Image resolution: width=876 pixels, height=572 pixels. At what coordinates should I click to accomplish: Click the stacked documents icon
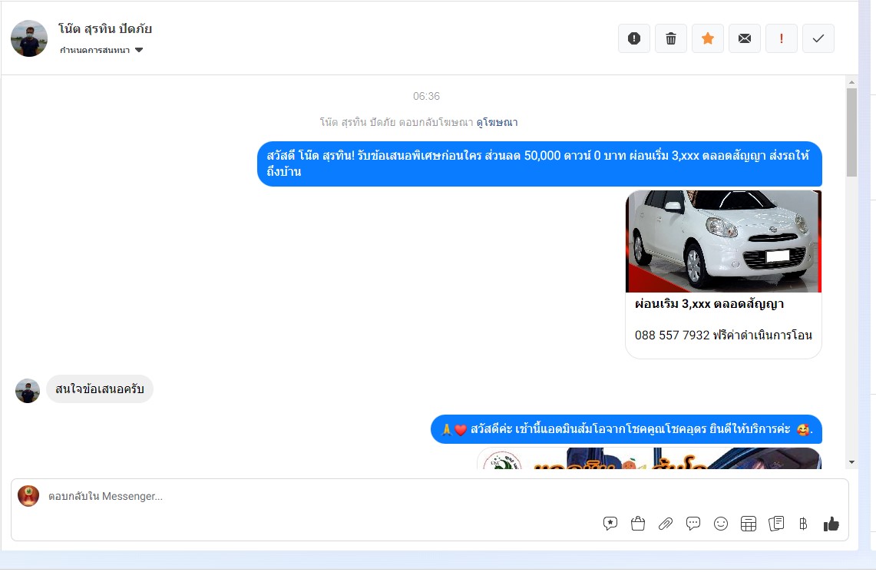click(x=776, y=524)
